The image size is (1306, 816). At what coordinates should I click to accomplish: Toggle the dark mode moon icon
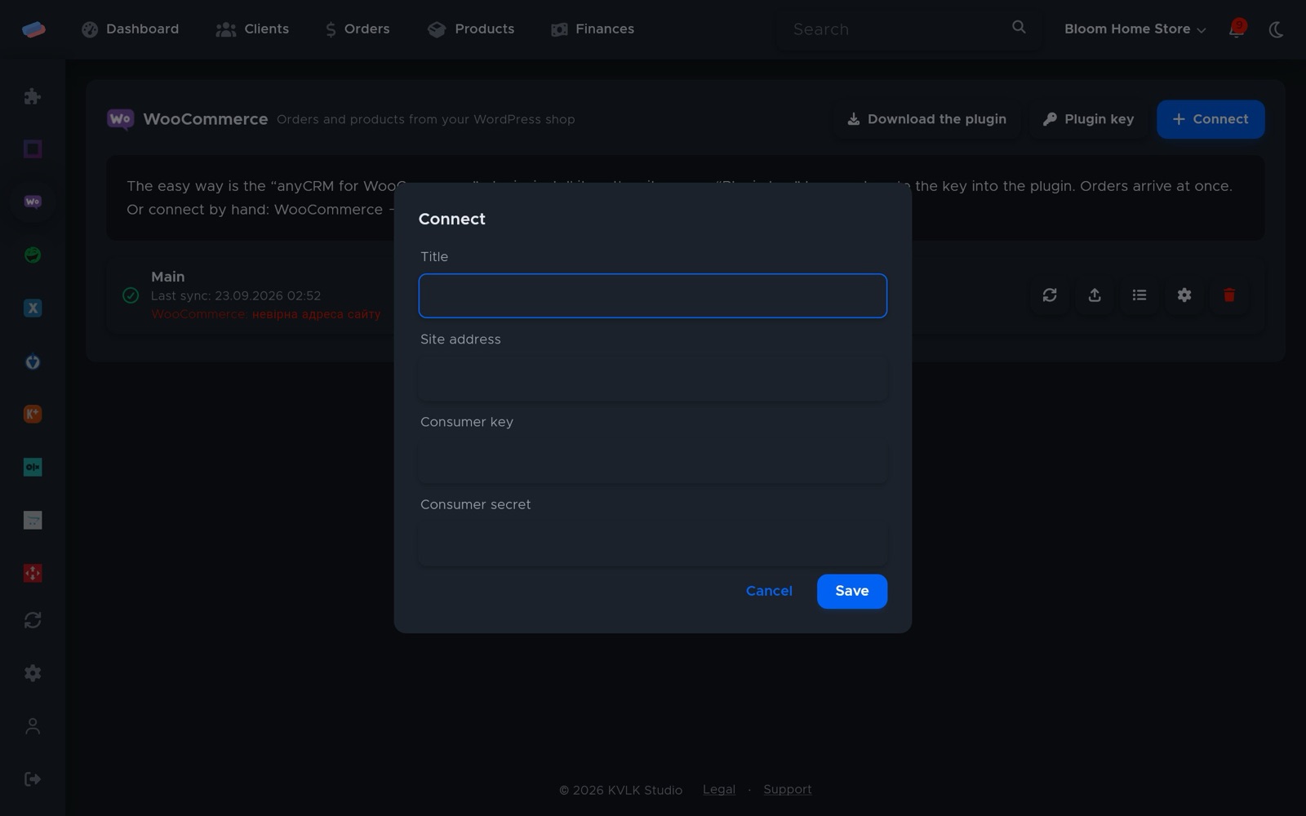coord(1277,29)
